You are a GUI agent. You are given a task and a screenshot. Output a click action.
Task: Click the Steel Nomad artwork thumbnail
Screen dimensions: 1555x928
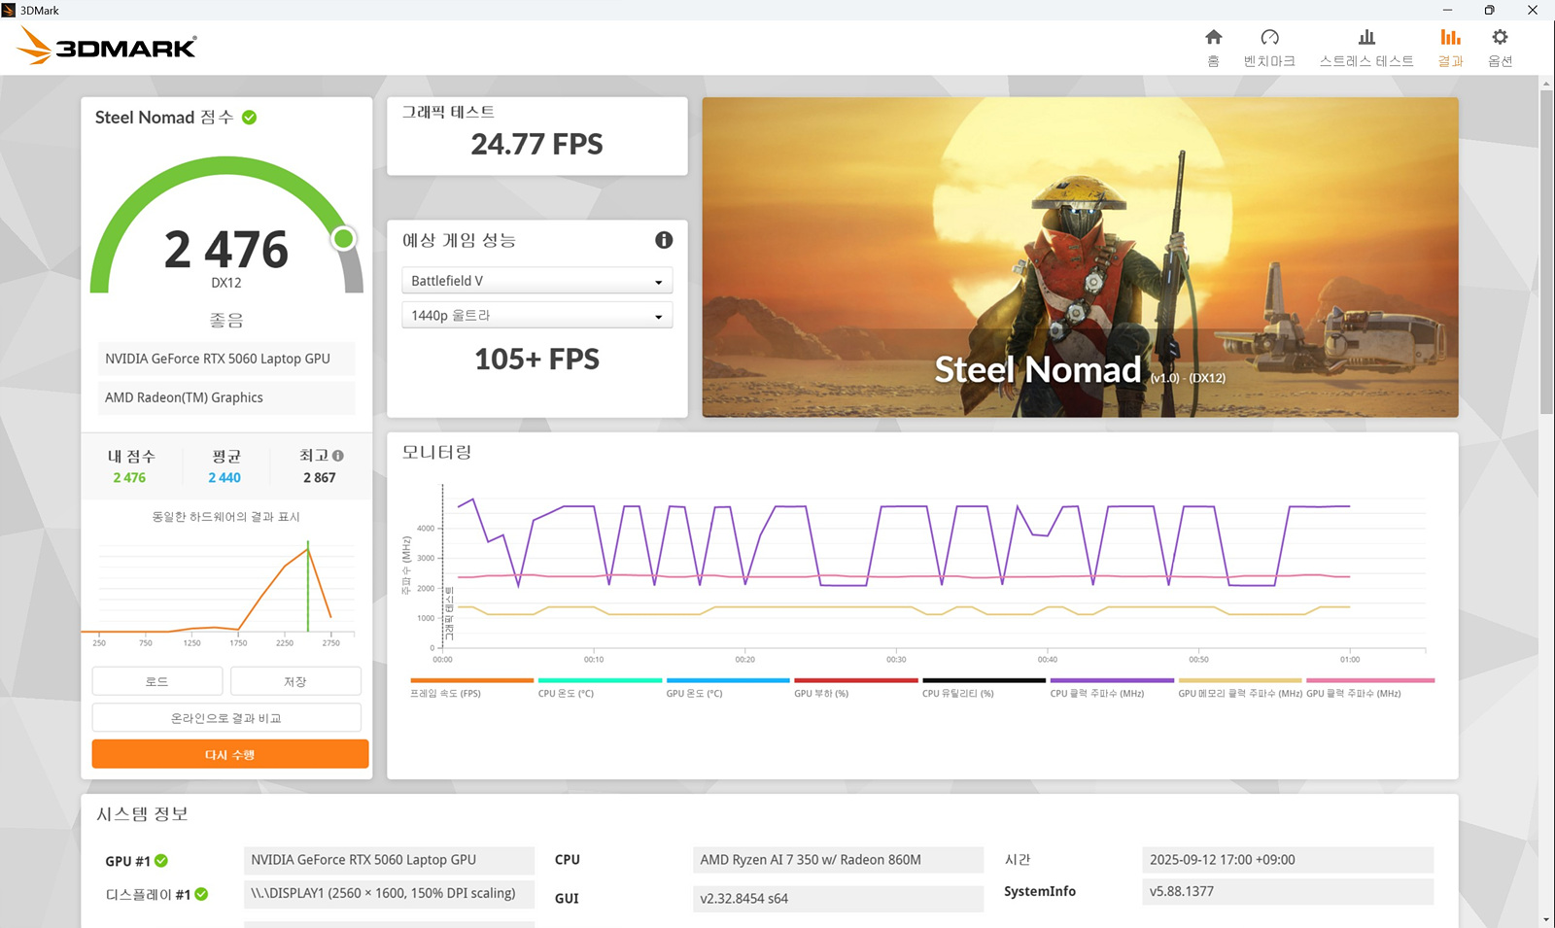[1080, 258]
